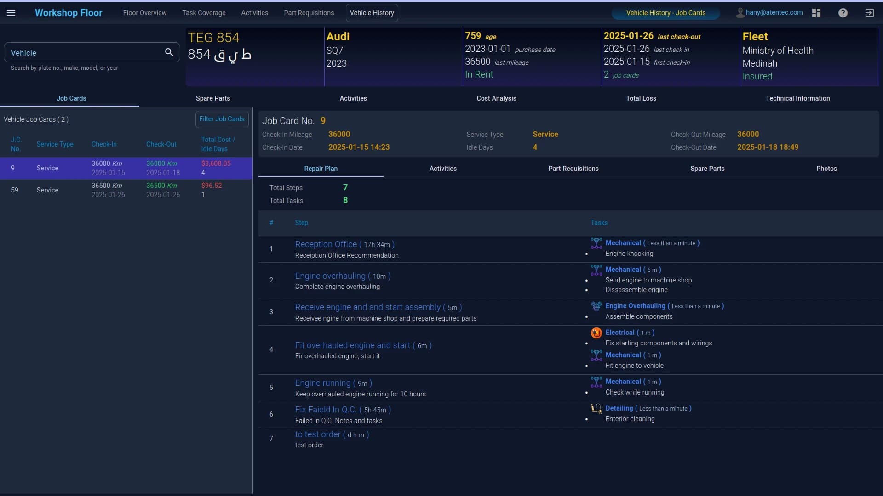Click the Insured status text
Viewport: 883px width, 496px height.
tap(757, 76)
